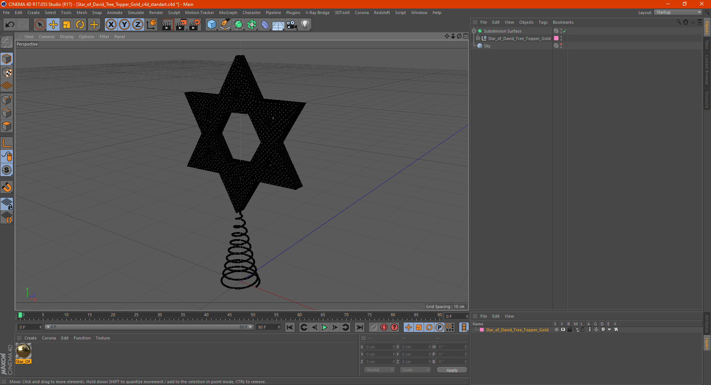
Task: Click the current frame 0 F field
Action: [30, 327]
